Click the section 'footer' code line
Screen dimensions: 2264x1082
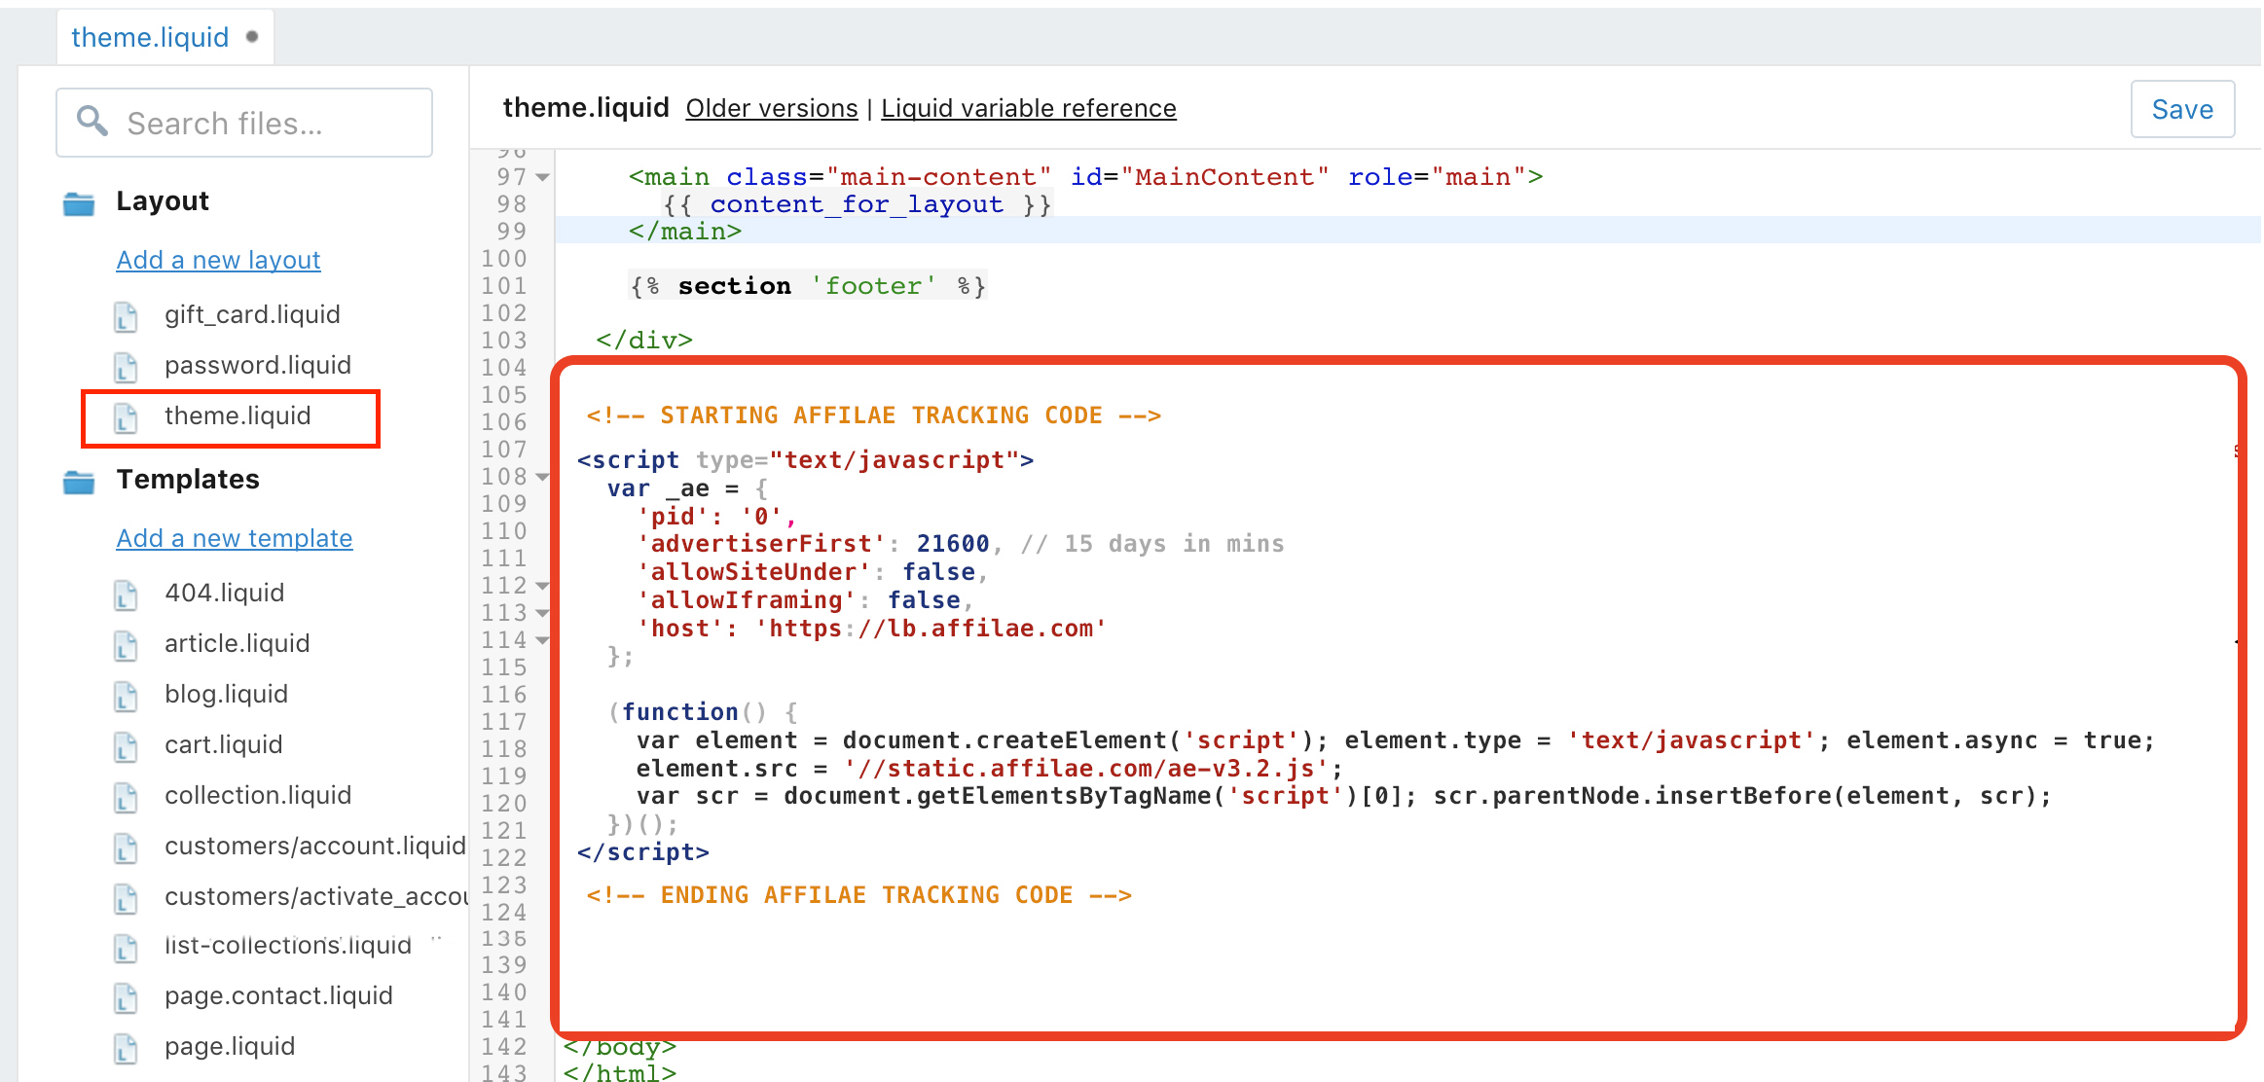point(808,286)
